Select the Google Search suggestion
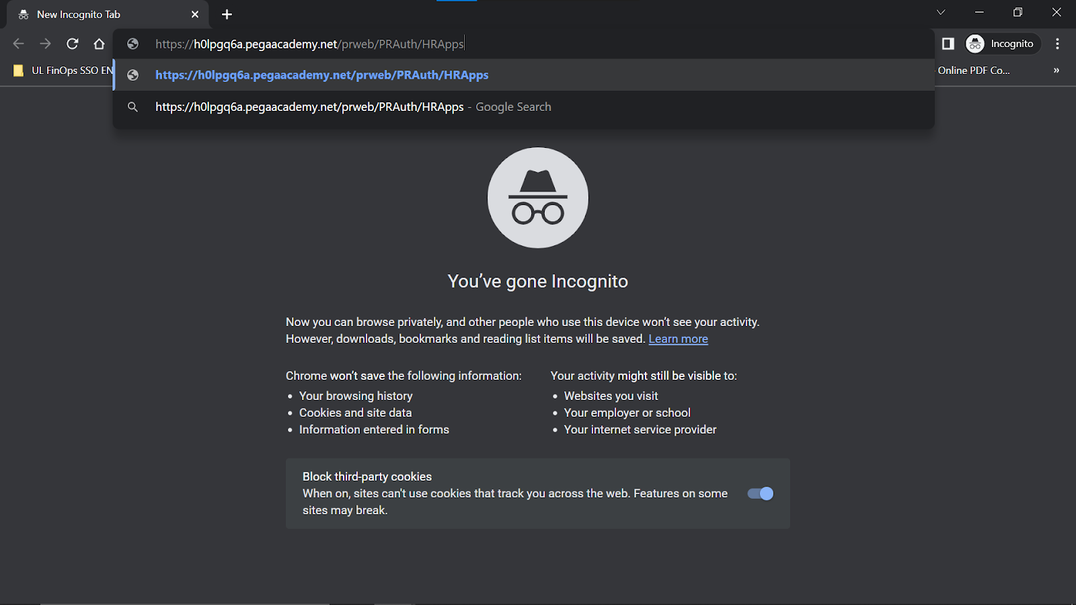Image resolution: width=1076 pixels, height=605 pixels. pyautogui.click(x=525, y=107)
